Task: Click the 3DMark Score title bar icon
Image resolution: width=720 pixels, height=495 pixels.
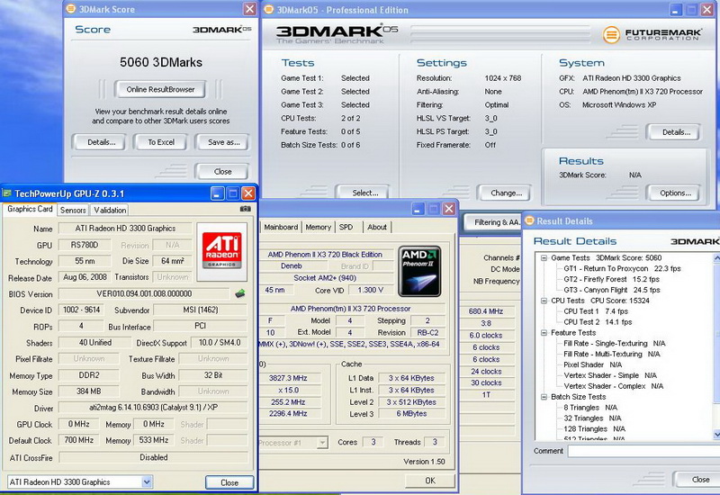Action: [x=71, y=9]
